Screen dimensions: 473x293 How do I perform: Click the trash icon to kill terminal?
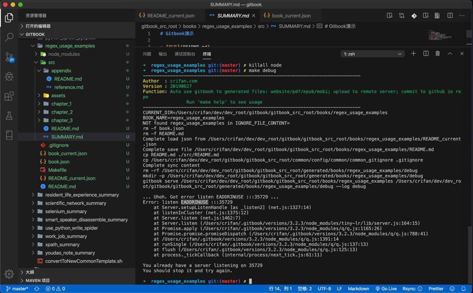[437, 54]
